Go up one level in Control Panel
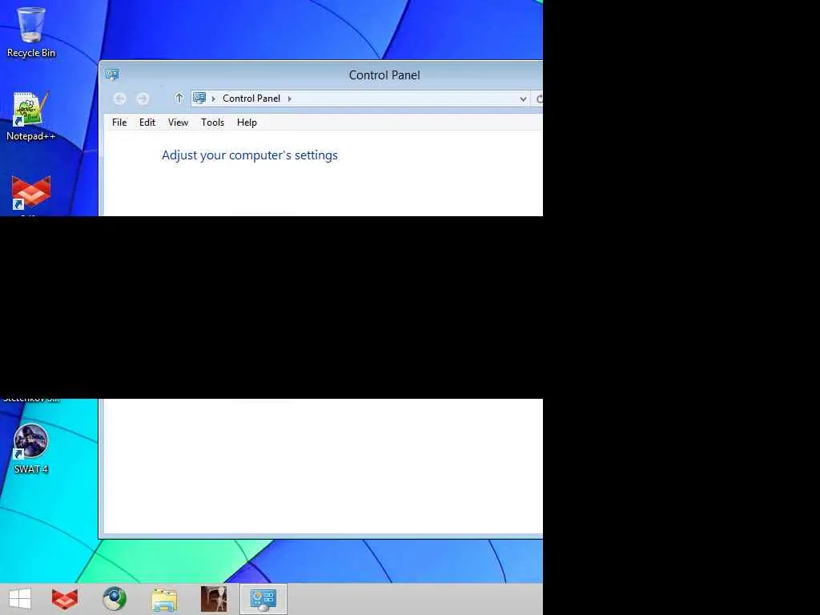Viewport: 820px width, 615px height. [179, 98]
